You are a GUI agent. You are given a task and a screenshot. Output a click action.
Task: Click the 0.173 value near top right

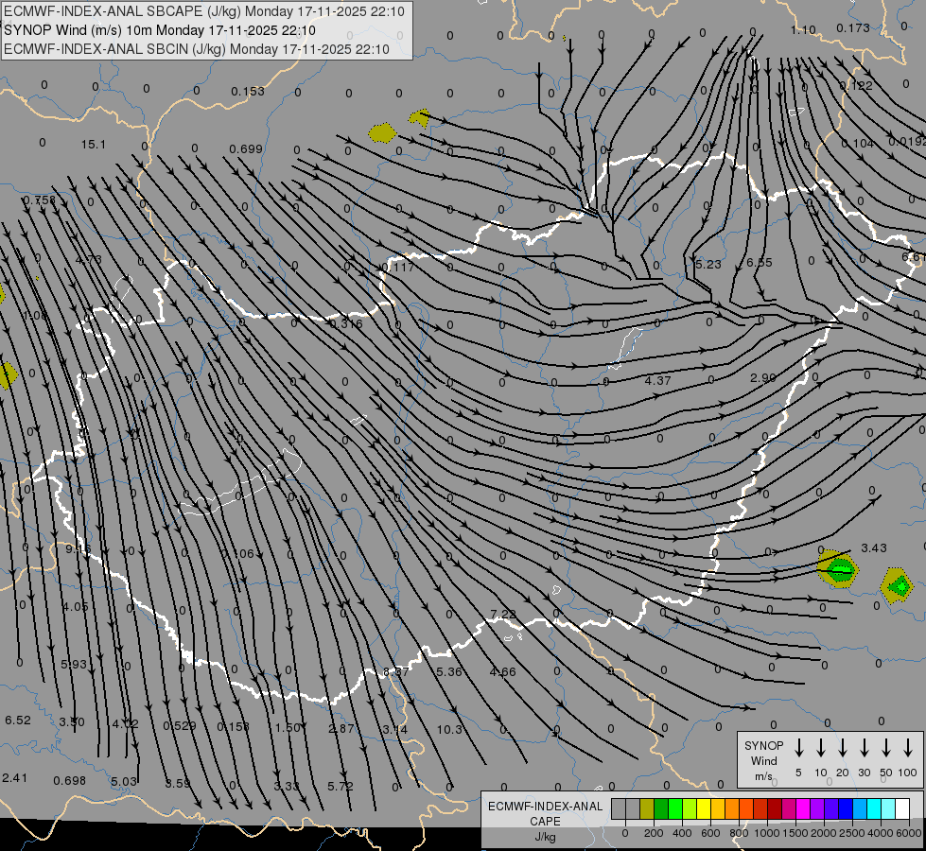click(853, 27)
